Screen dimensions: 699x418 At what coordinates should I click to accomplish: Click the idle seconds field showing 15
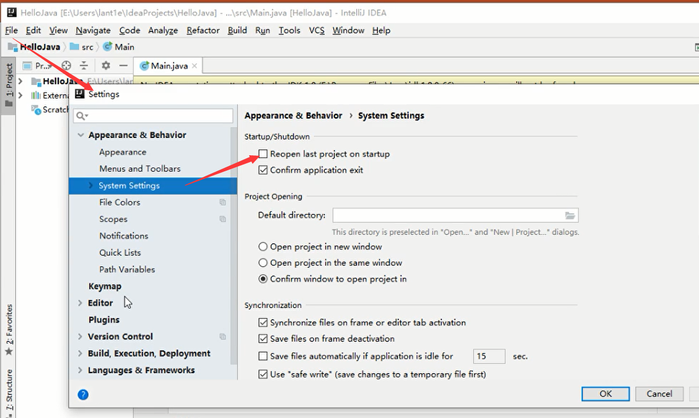click(x=489, y=356)
